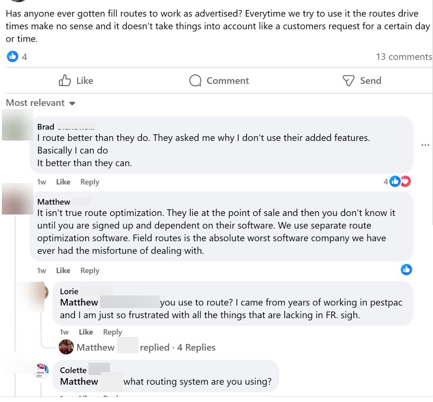The image size is (433, 402).
Task: Click the blue thumbs-up reaction on the post
Action: (12, 56)
